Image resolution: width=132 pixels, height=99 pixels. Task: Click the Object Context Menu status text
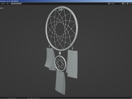(35, 98)
